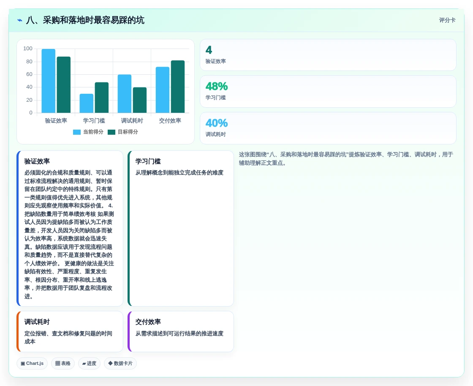
Task: Click the 数据卡片 tag chip
Action: pyautogui.click(x=120, y=363)
